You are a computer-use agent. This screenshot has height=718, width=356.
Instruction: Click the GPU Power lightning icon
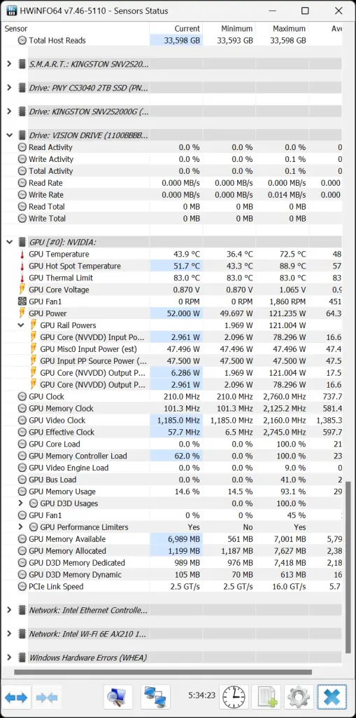tap(22, 313)
